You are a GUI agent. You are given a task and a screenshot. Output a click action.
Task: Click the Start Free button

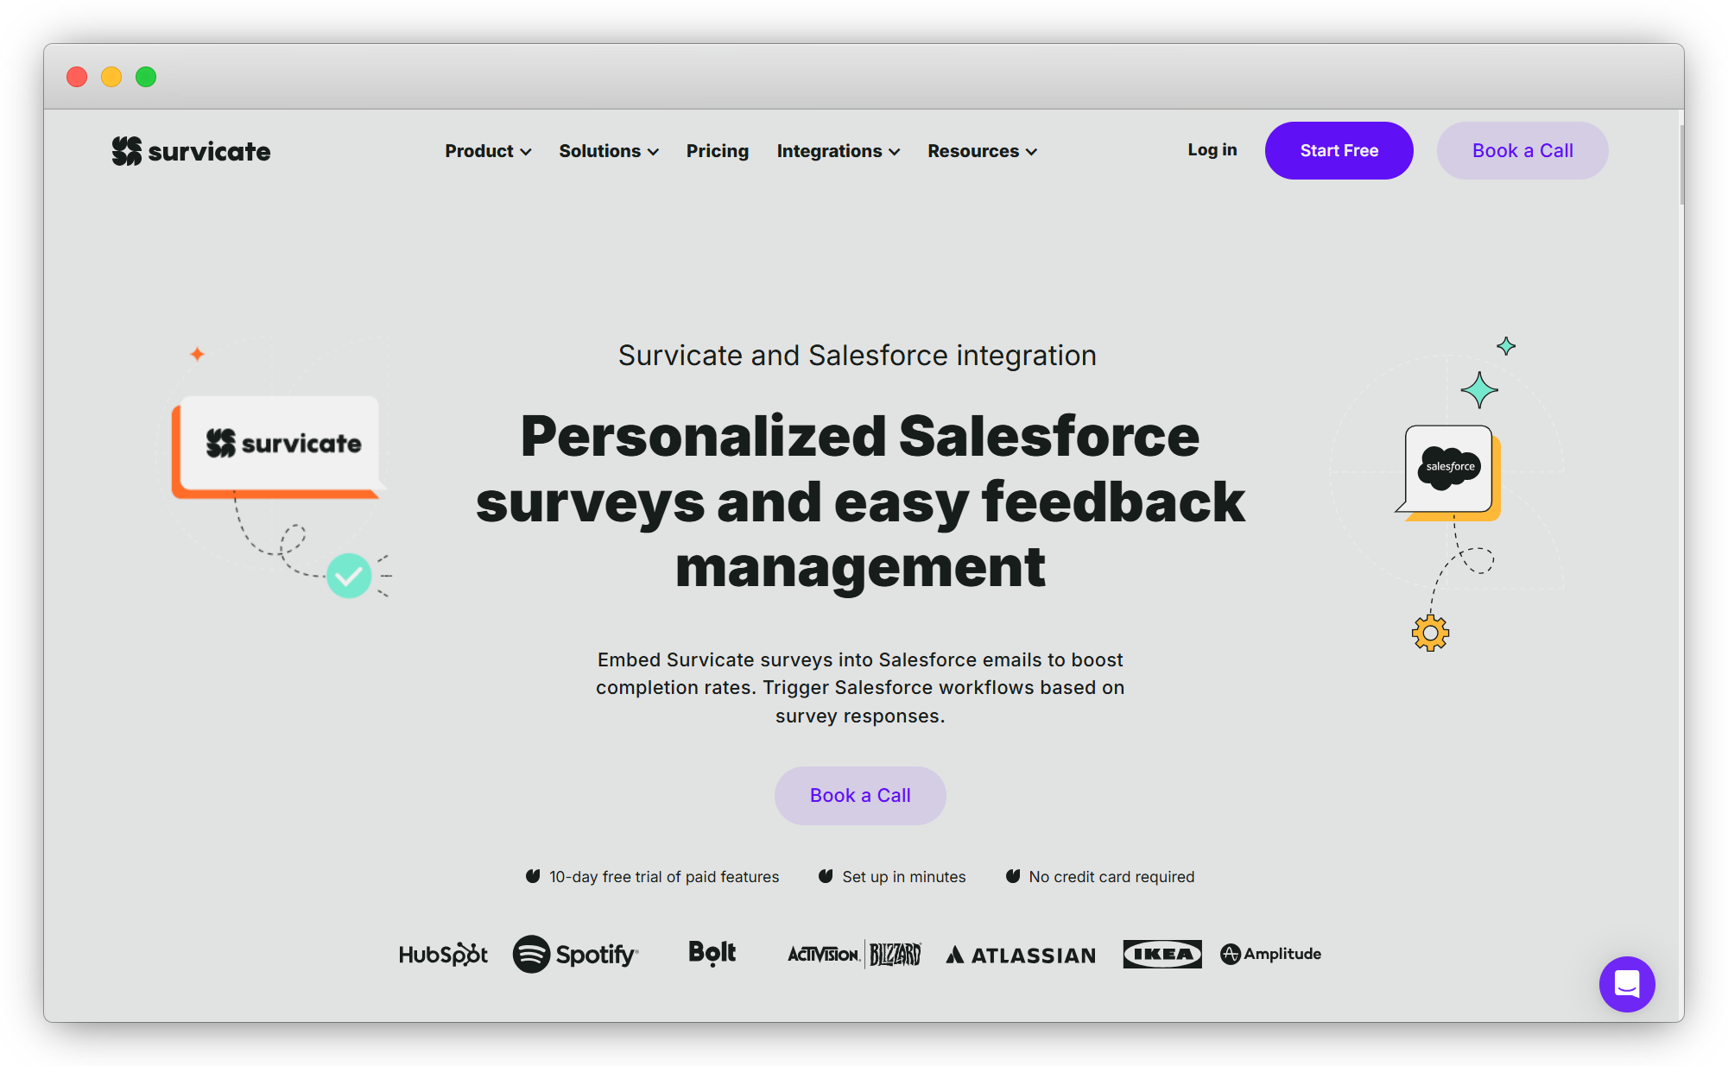click(x=1340, y=150)
